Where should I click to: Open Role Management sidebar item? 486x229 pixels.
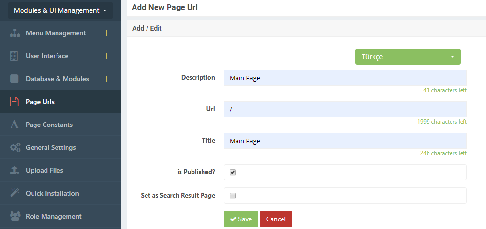point(61,216)
